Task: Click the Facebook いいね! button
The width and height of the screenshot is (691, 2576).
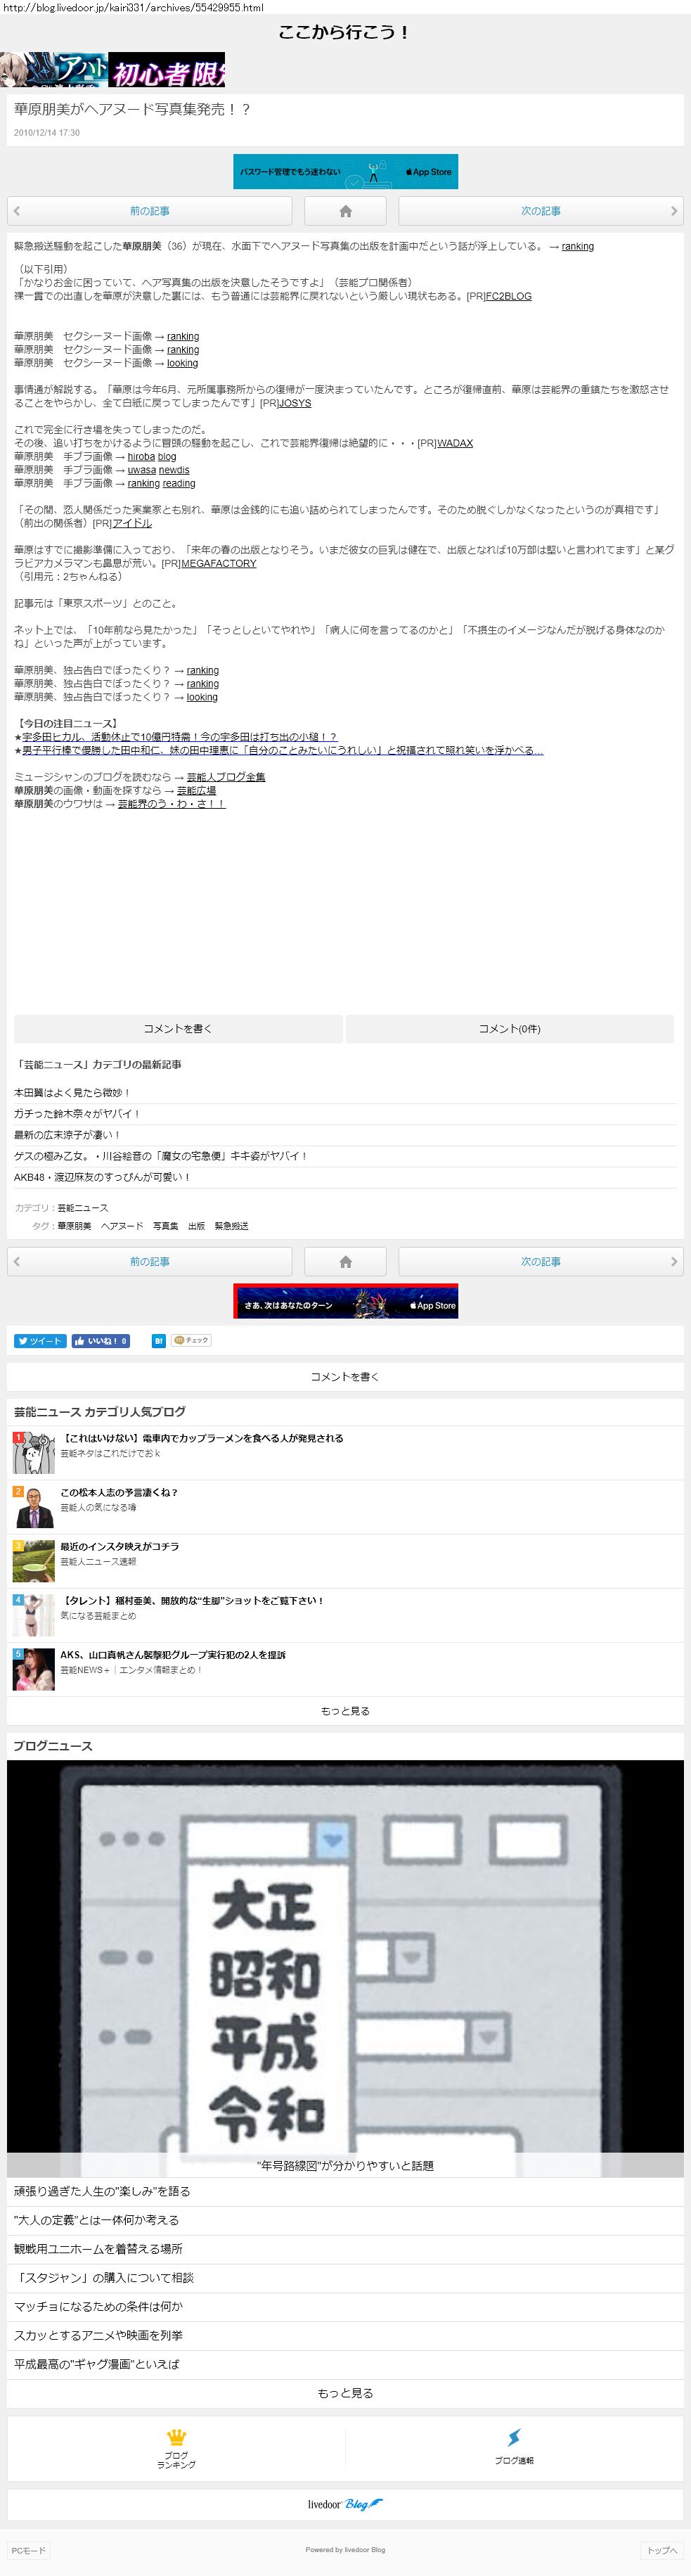Action: 100,1341
